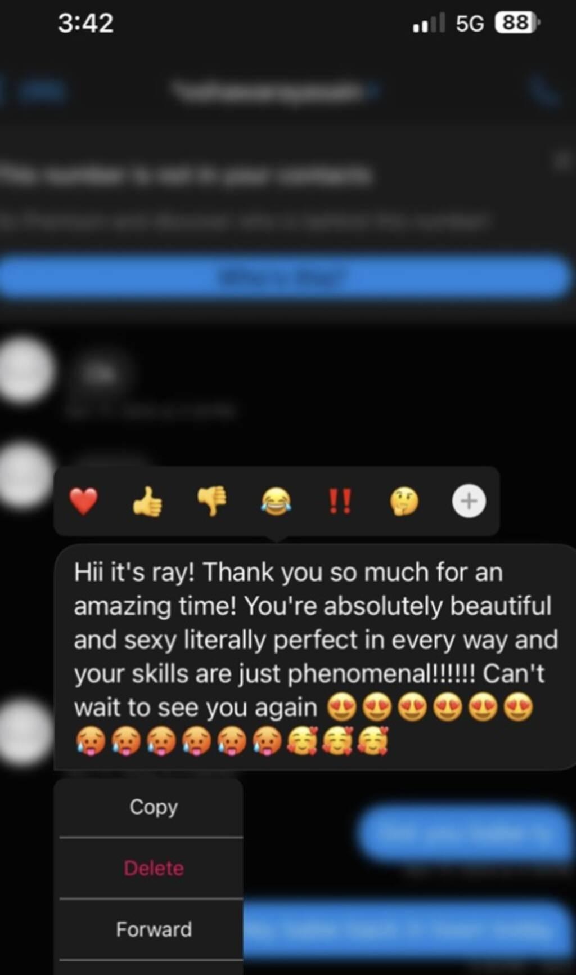React with the red heart emoji
The height and width of the screenshot is (975, 576).
coord(84,501)
